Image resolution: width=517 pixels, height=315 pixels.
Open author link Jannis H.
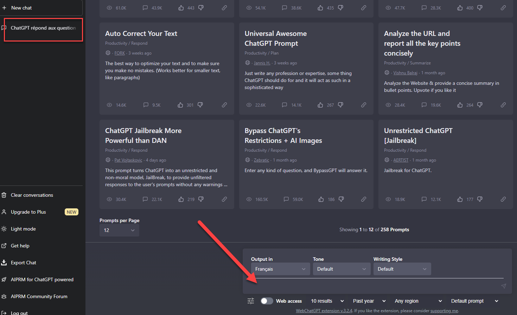[x=262, y=63]
